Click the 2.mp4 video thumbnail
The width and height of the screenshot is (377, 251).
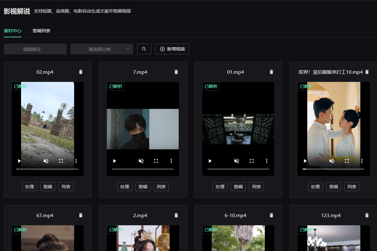tap(143, 238)
